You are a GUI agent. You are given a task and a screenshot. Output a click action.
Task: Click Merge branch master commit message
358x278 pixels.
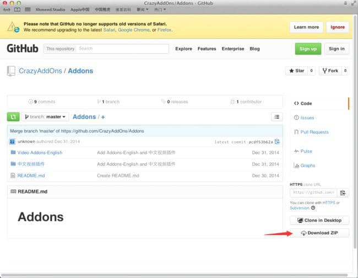[x=77, y=131]
